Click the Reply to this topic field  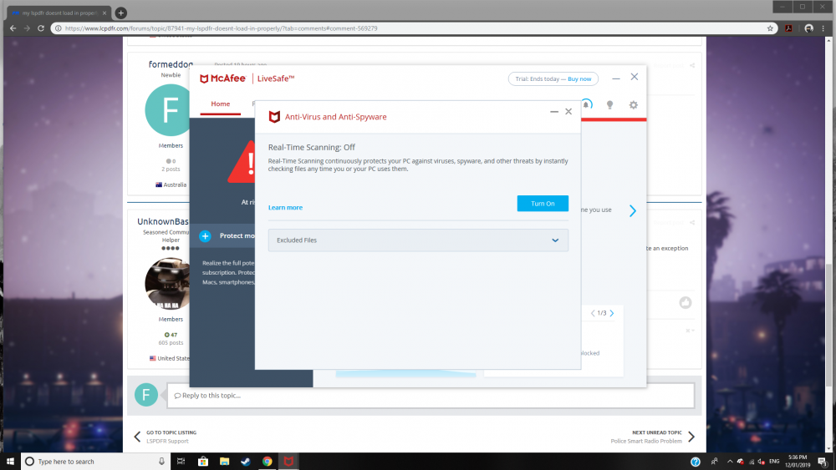tap(431, 396)
